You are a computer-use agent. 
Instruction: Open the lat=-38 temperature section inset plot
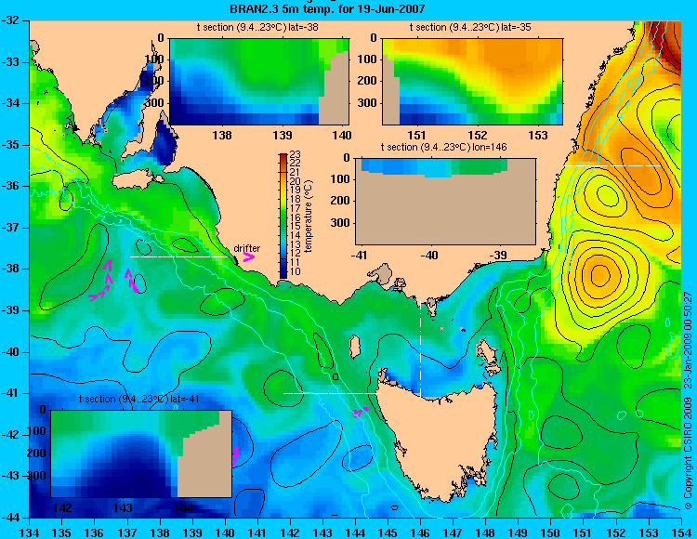click(x=259, y=82)
